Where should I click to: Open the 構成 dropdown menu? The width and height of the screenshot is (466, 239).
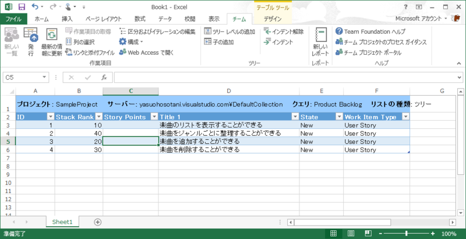point(132,42)
